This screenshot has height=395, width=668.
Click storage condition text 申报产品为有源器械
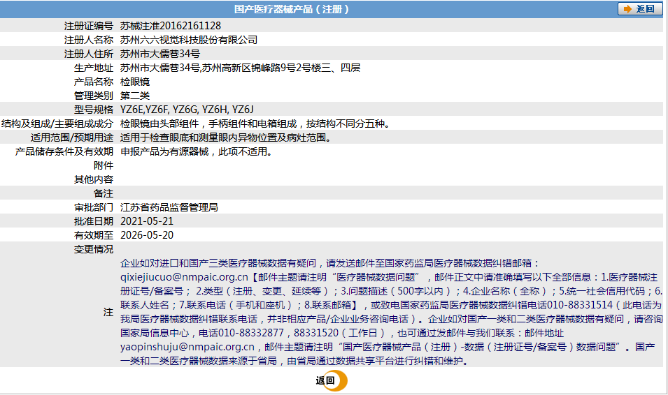(197, 152)
